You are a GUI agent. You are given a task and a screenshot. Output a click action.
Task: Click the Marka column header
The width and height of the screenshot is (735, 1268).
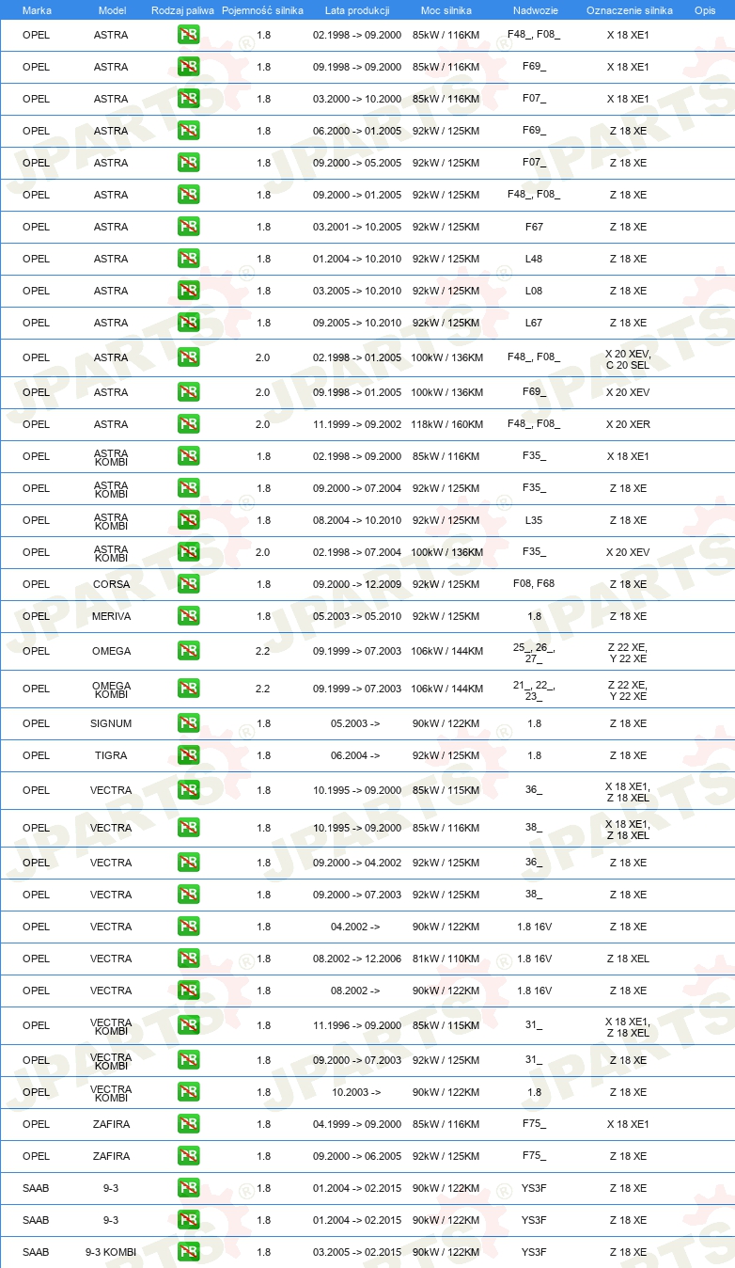(36, 10)
